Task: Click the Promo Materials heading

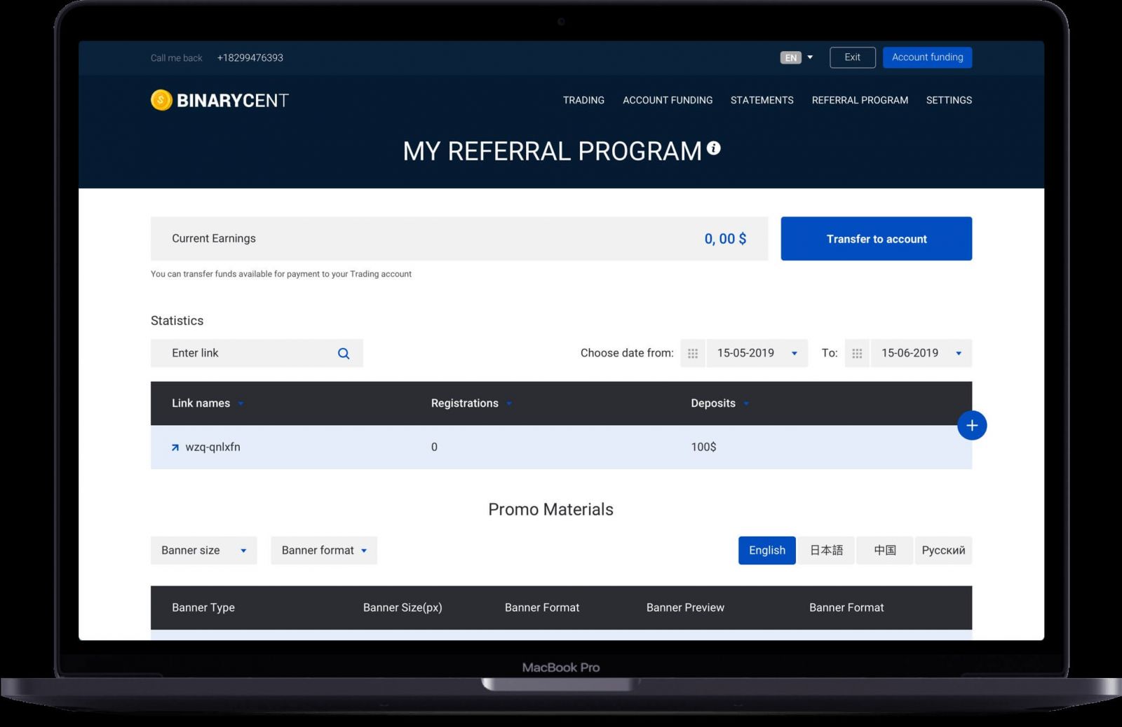Action: pyautogui.click(x=550, y=510)
